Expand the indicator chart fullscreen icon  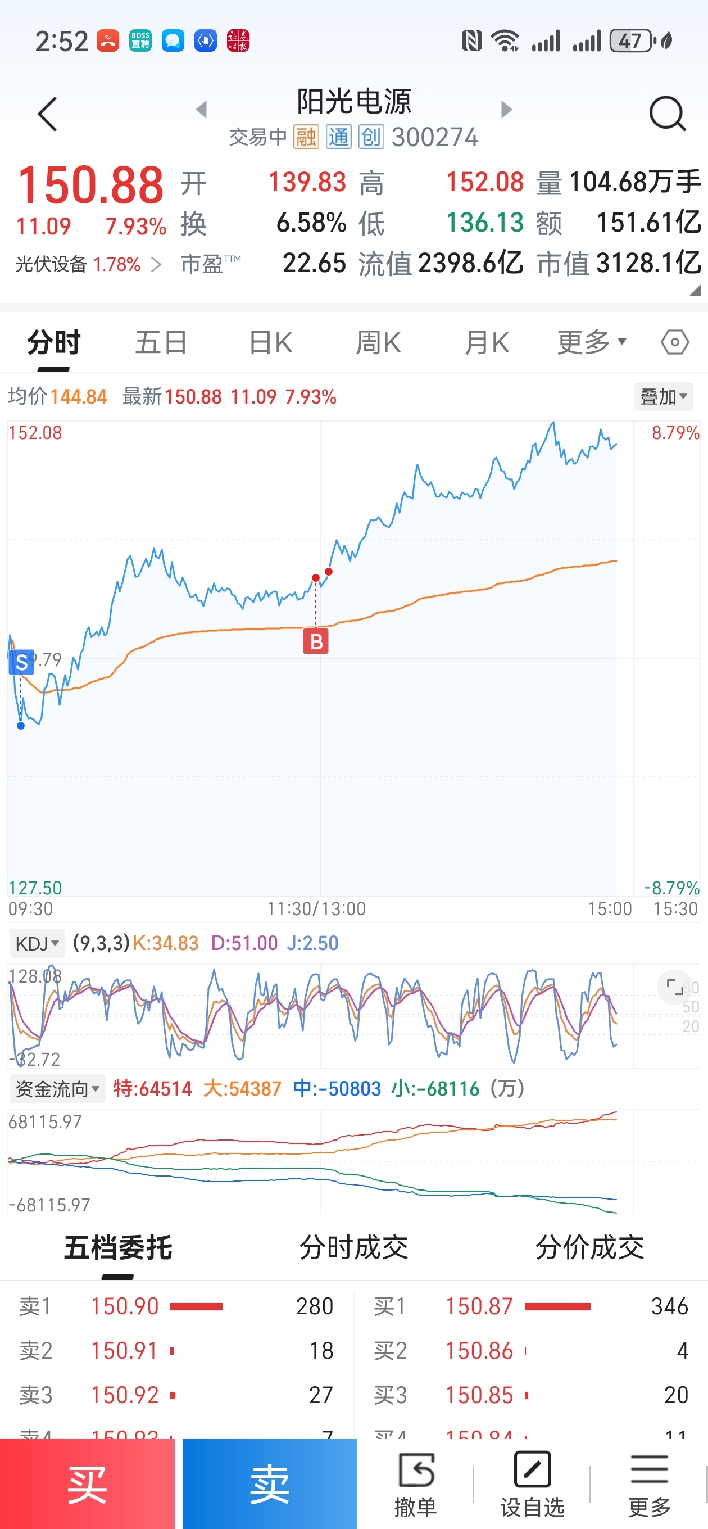pos(675,987)
